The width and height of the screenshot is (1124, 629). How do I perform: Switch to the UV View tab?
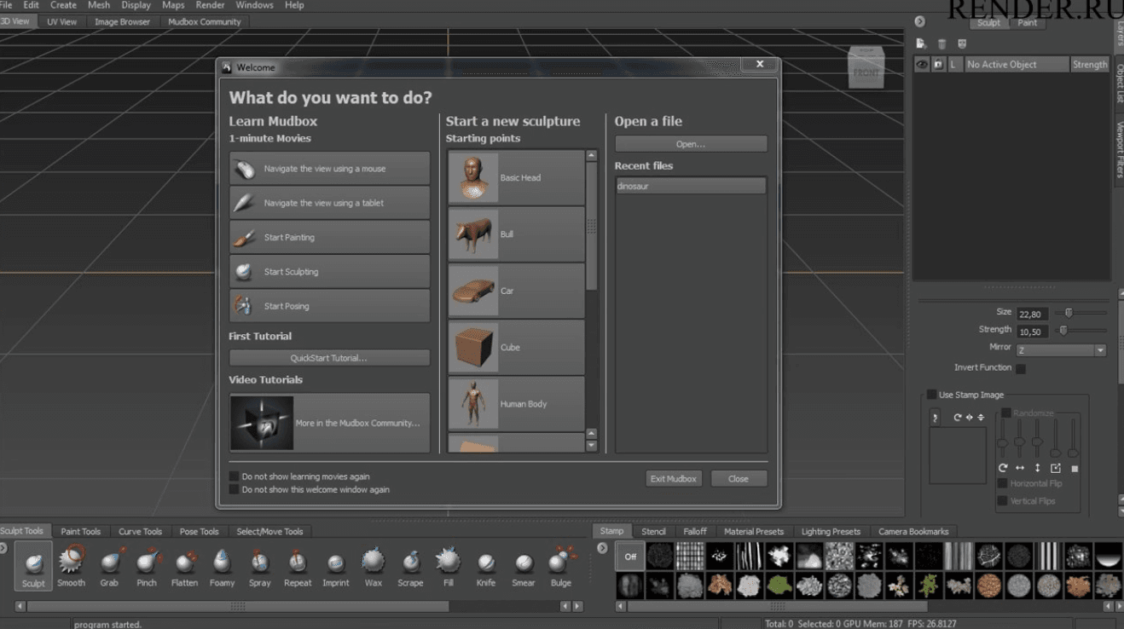(61, 22)
